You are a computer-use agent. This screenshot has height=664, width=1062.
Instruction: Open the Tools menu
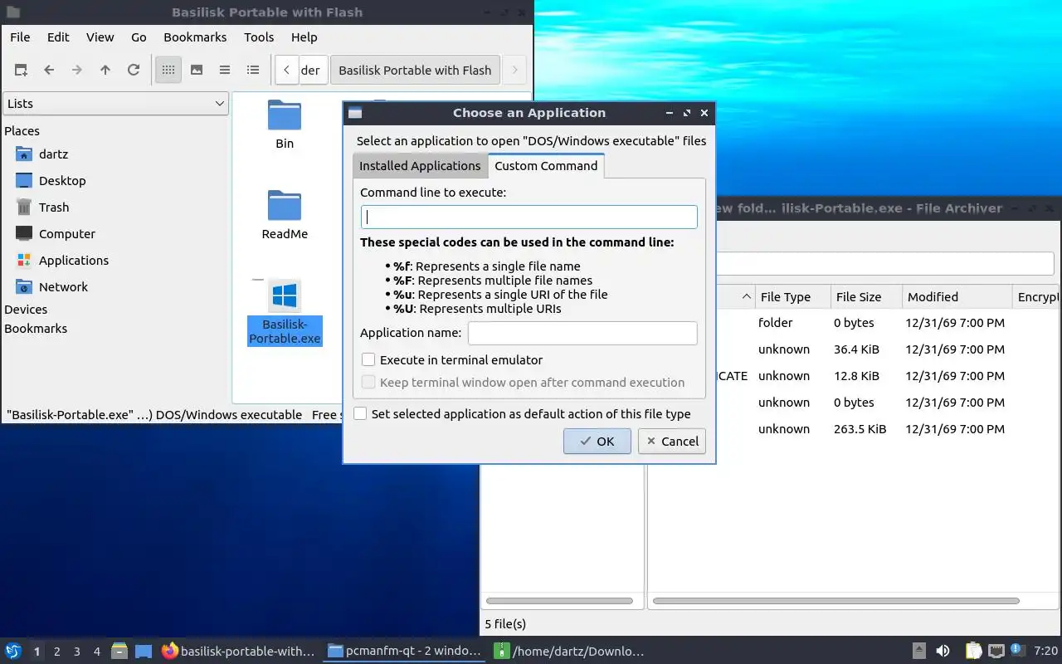pyautogui.click(x=259, y=37)
